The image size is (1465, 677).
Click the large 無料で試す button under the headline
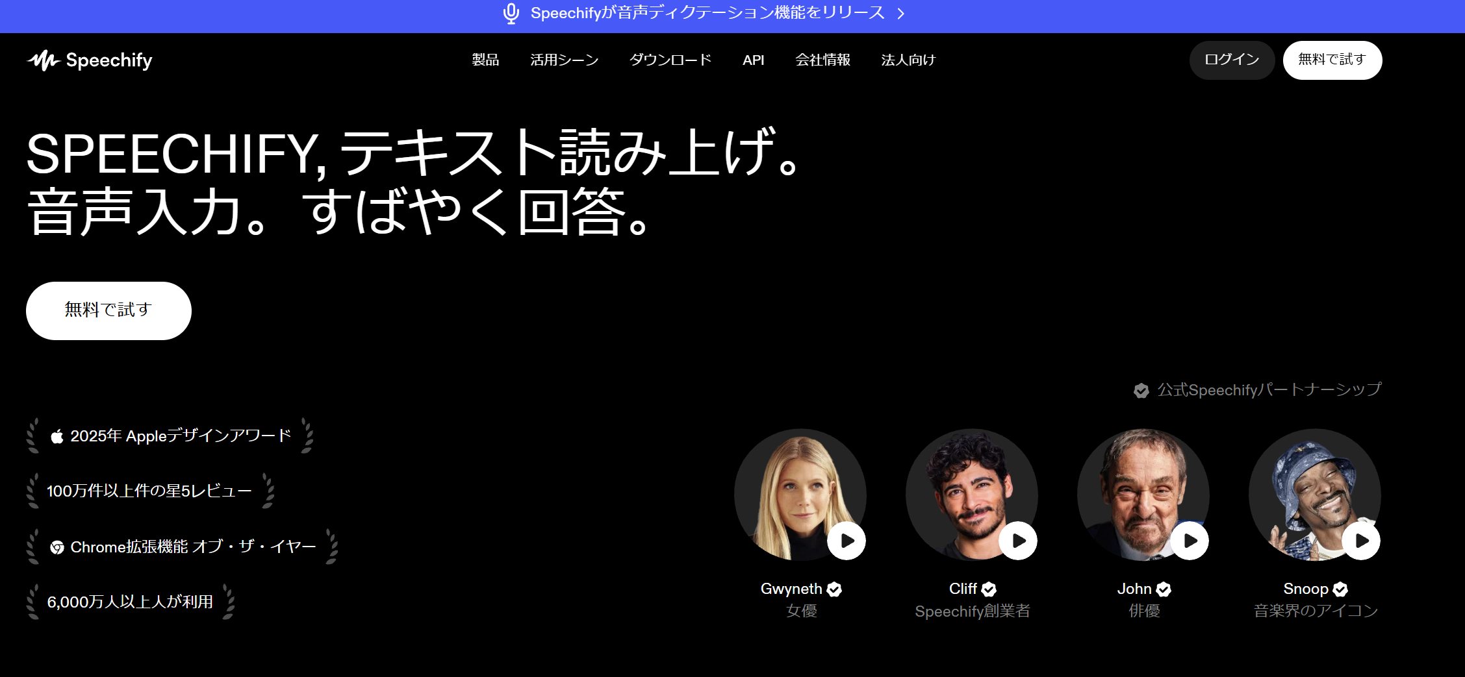coord(108,310)
